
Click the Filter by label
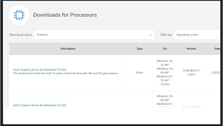point(166,35)
